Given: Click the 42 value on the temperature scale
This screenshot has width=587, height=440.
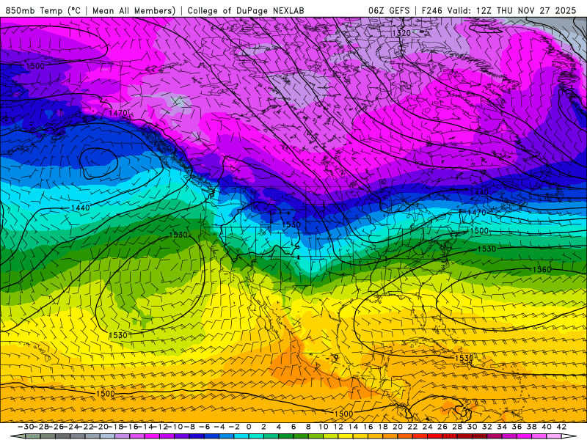Looking at the screenshot, I should 561,427.
